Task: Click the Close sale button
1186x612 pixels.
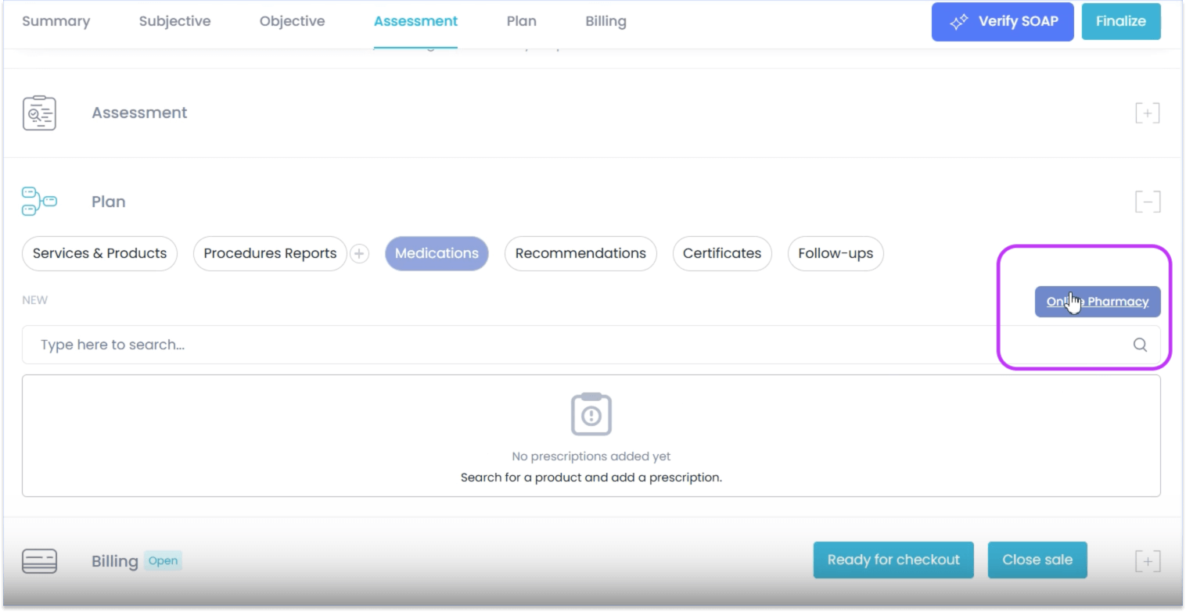Action: (1037, 560)
